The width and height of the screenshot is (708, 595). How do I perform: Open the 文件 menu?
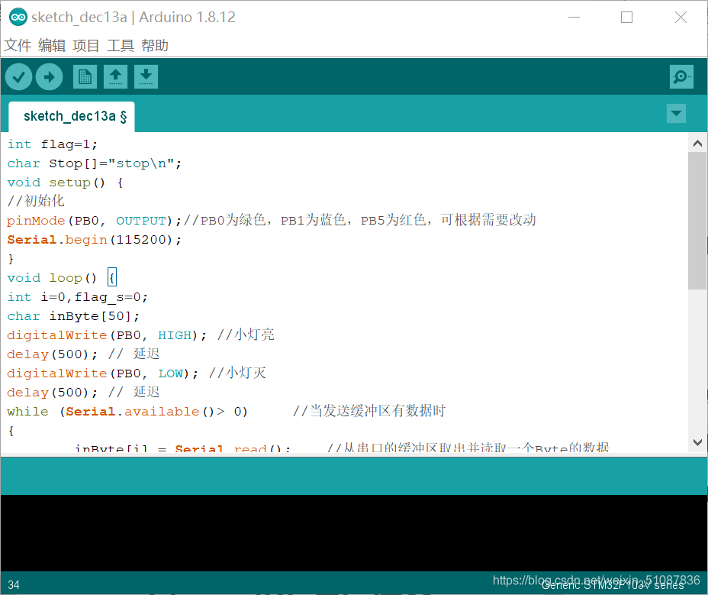pos(18,45)
